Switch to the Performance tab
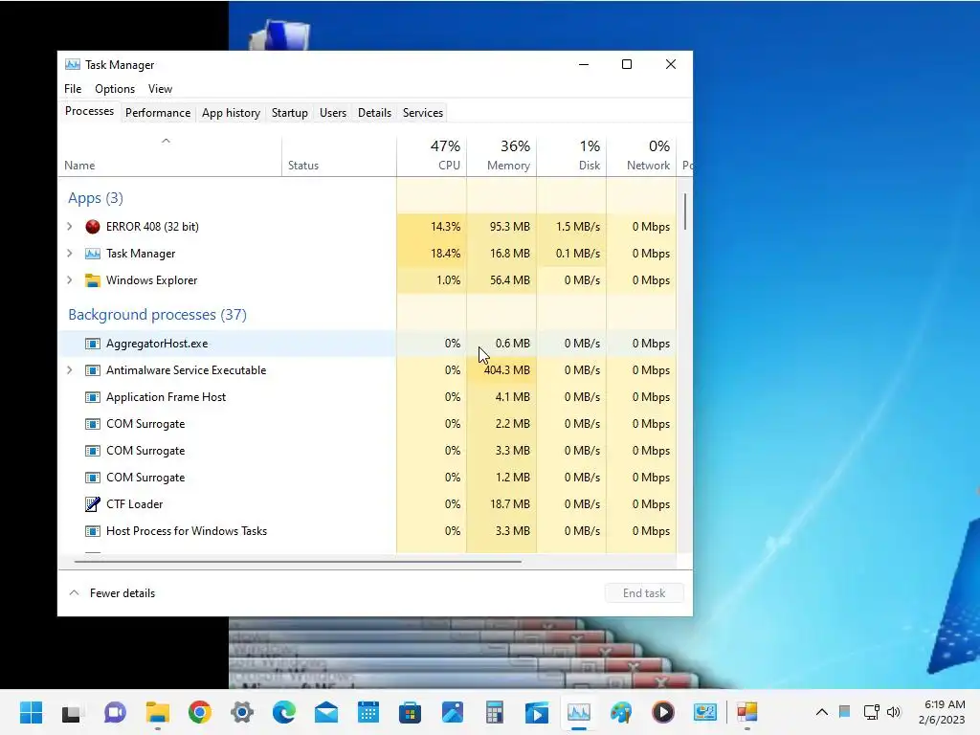Image resolution: width=980 pixels, height=735 pixels. coord(158,113)
